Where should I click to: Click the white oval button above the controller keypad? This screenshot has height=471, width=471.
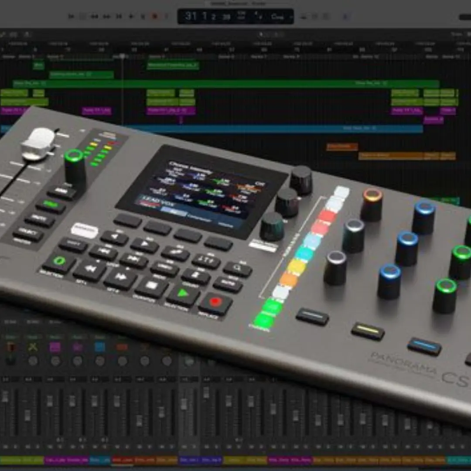pos(85,230)
